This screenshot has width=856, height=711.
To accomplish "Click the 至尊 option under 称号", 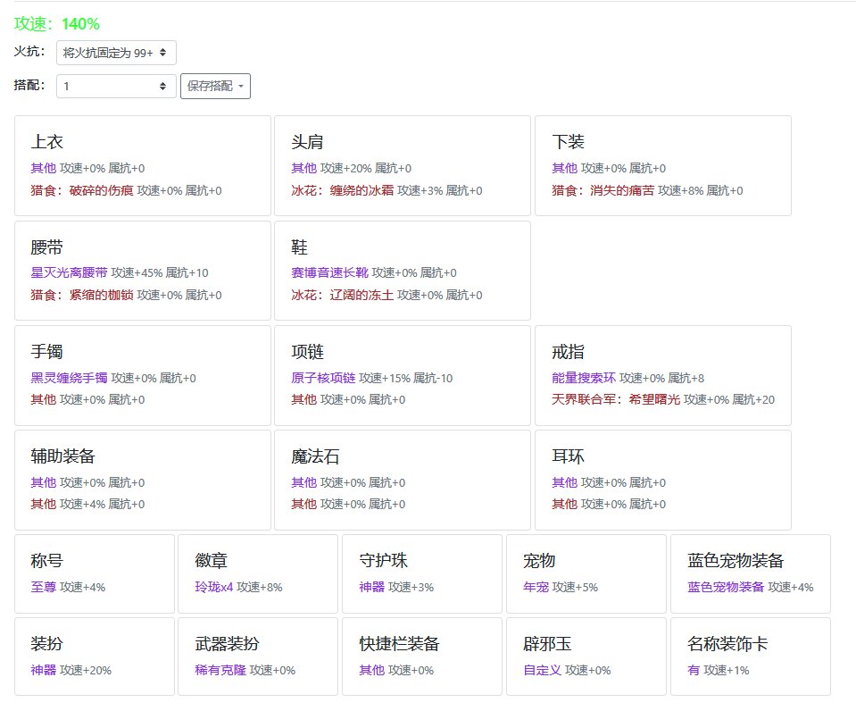I will pos(43,588).
